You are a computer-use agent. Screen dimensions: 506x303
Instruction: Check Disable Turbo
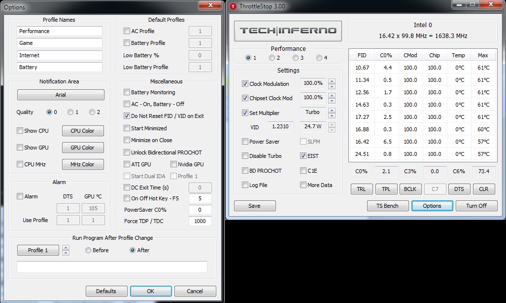point(245,156)
